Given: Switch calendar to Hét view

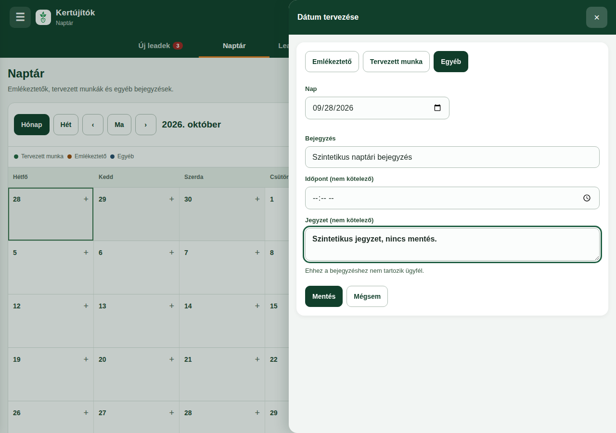Looking at the screenshot, I should click(x=66, y=125).
